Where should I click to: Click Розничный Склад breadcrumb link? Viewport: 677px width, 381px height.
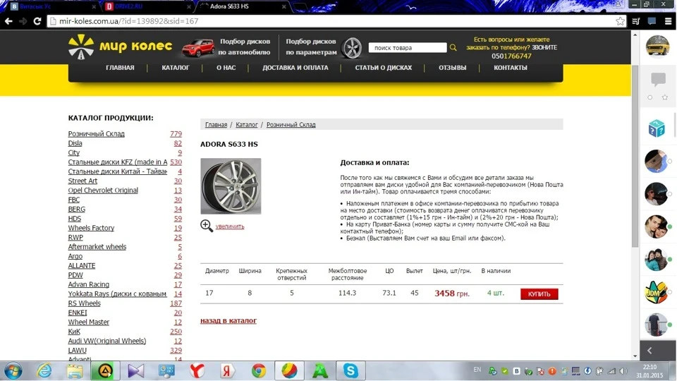pyautogui.click(x=291, y=124)
